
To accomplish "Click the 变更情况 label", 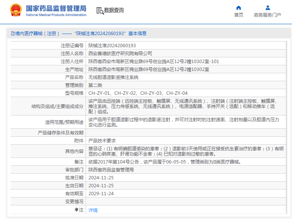I will (74, 202).
